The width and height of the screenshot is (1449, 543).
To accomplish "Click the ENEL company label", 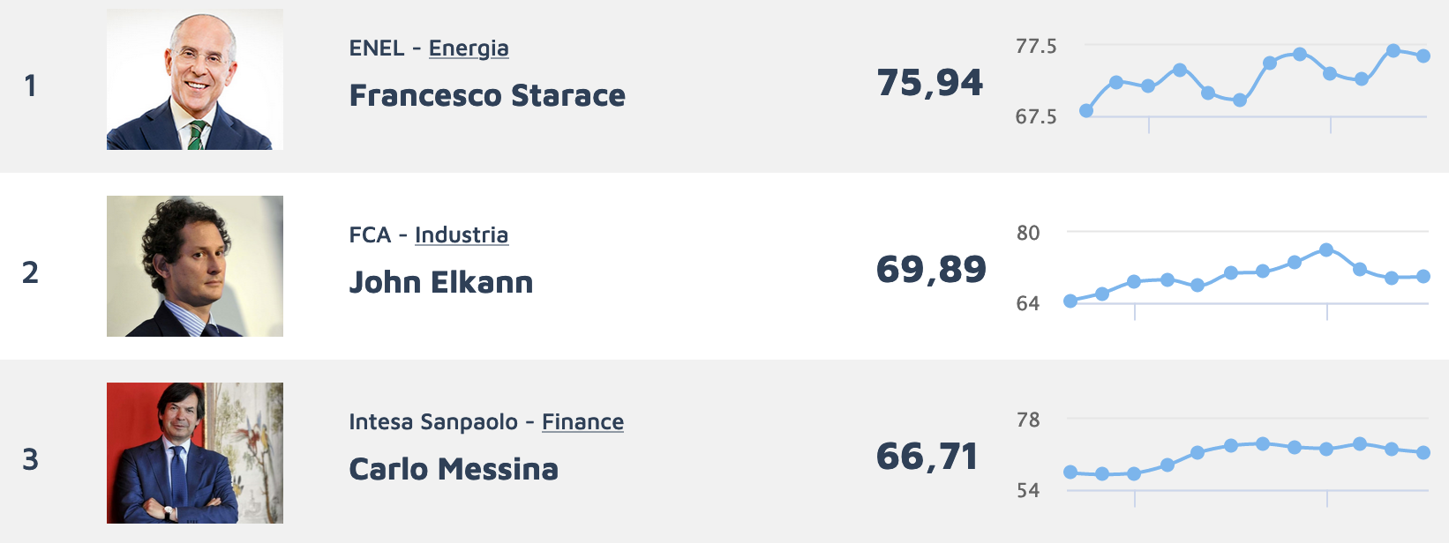I will (377, 48).
